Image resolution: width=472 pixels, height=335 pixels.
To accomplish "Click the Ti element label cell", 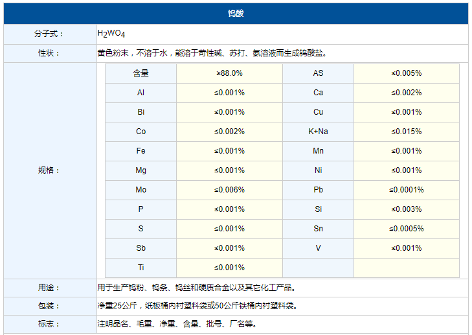I will click(x=140, y=268).
